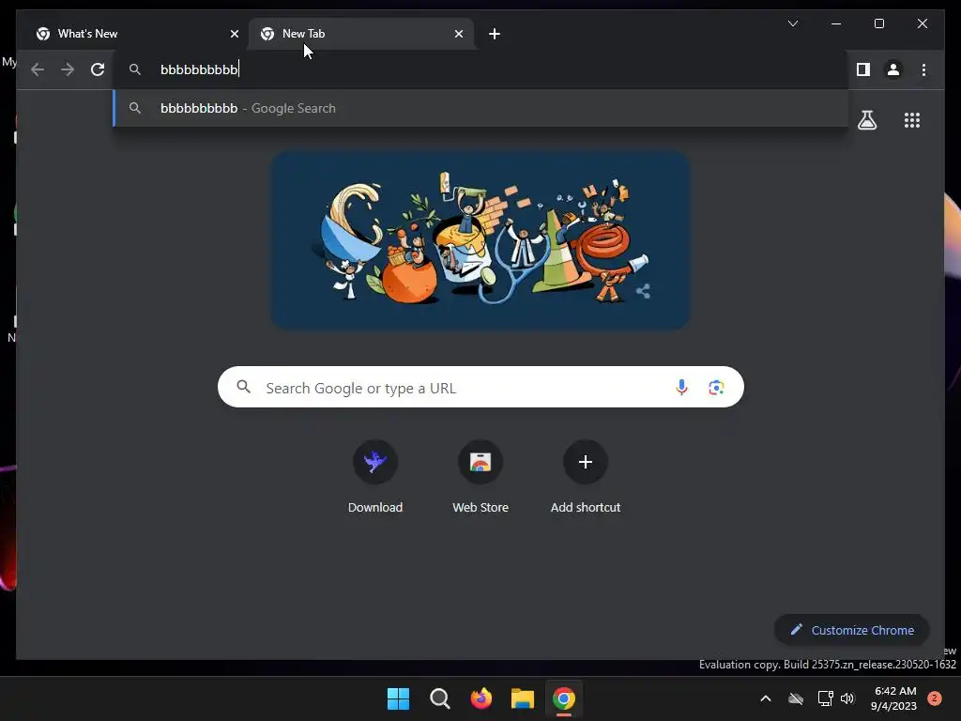The width and height of the screenshot is (961, 721).
Task: Expand the tab search chevron
Action: [792, 23]
